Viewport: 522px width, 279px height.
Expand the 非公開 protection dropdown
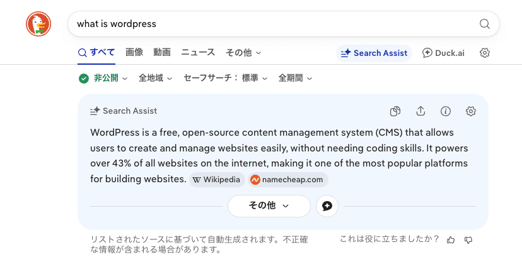pos(110,78)
